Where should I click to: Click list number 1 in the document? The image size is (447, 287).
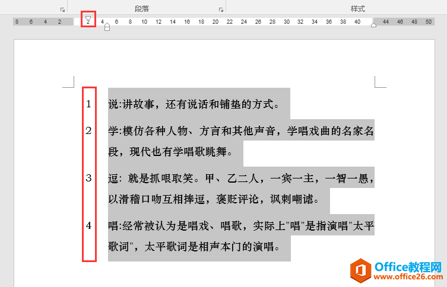pos(88,104)
